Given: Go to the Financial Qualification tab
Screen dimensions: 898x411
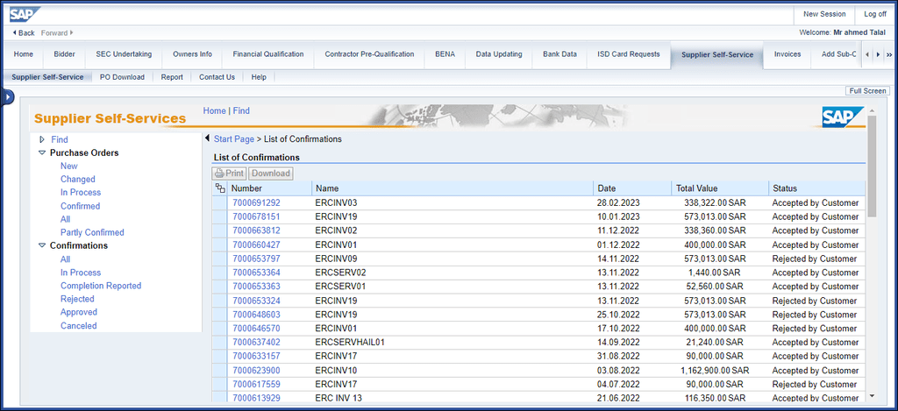Looking at the screenshot, I should point(268,54).
